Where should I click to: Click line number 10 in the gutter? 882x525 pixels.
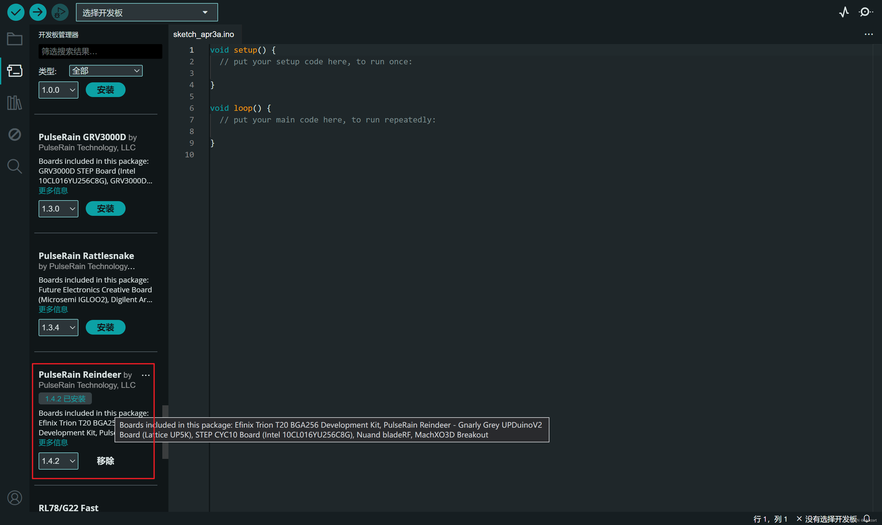point(189,155)
